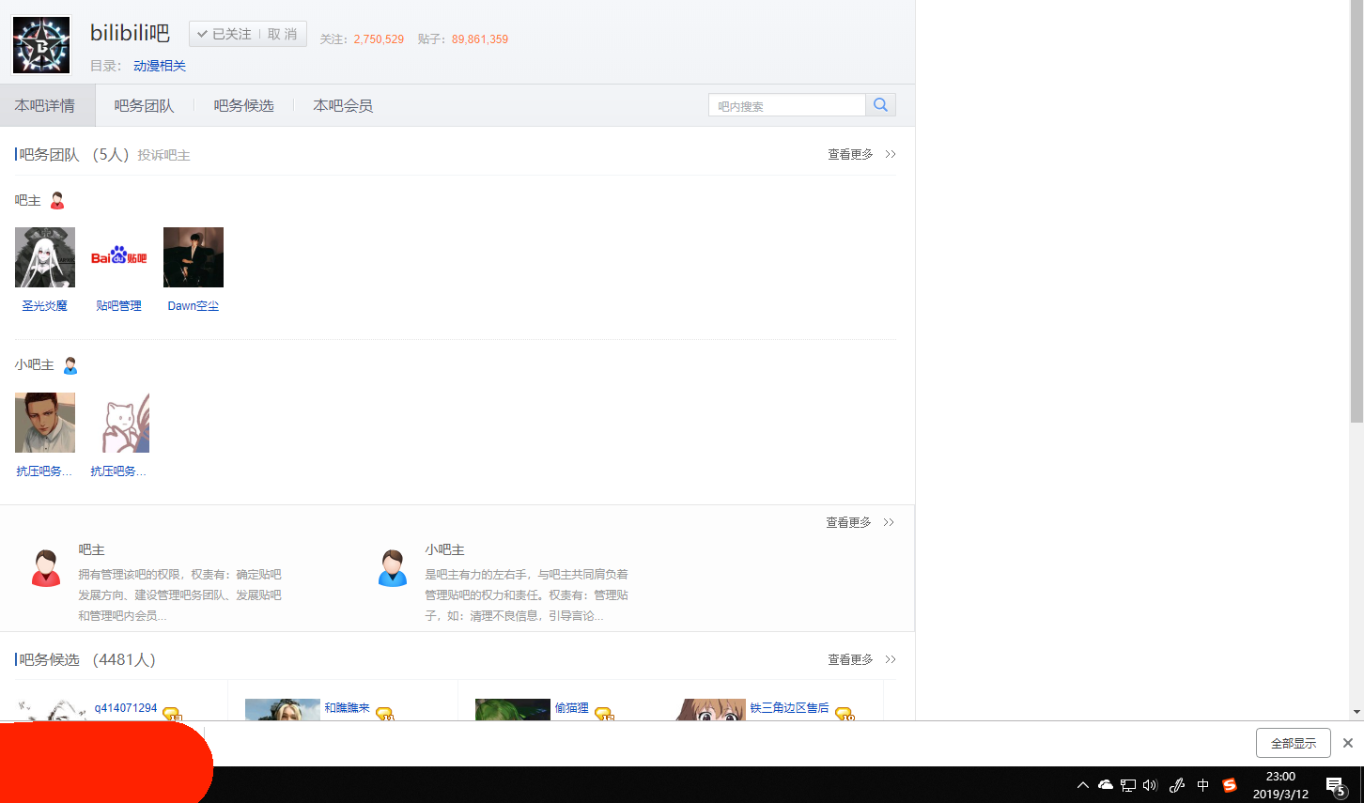This screenshot has width=1364, height=803.
Task: Show hidden tray icons chevron
Action: tap(1083, 785)
